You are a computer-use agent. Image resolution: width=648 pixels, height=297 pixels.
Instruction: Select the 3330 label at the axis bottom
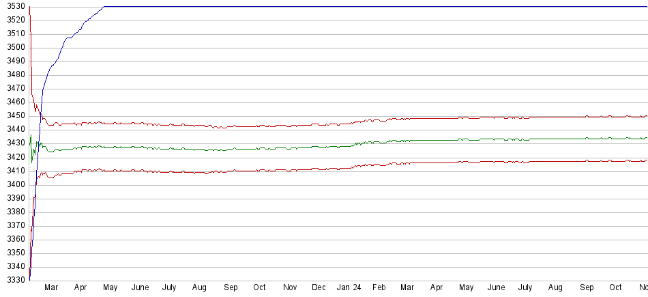click(14, 281)
